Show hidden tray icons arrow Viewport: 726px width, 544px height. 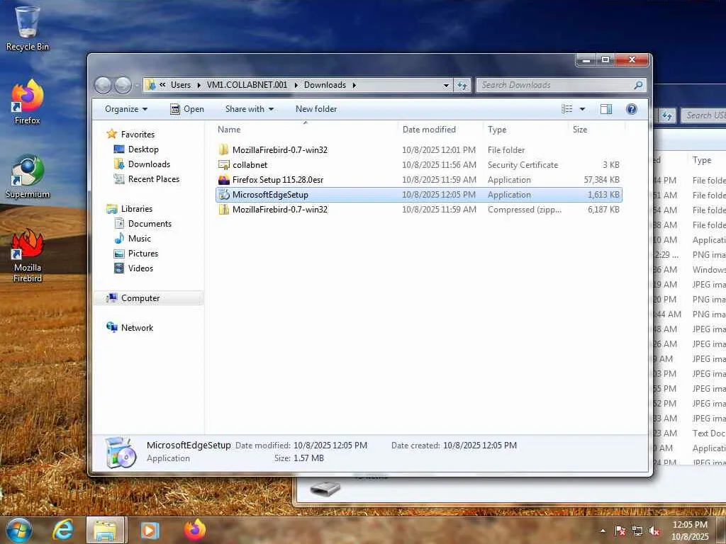tap(603, 531)
